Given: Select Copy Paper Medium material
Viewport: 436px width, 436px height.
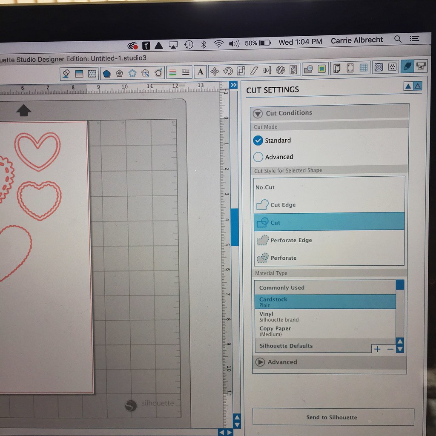Looking at the screenshot, I should 325,331.
